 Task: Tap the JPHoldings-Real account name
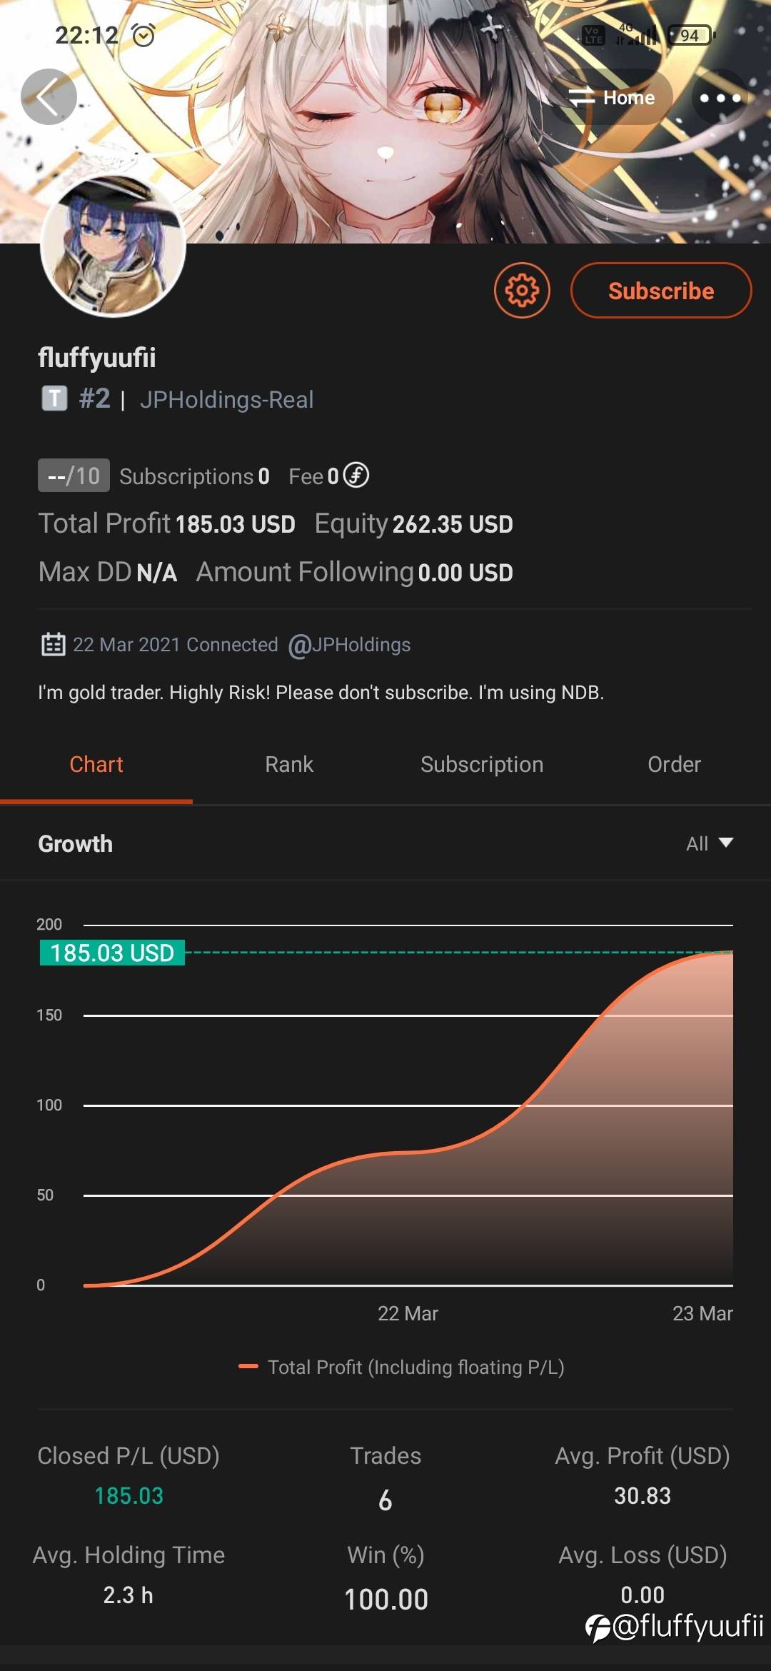coord(226,400)
